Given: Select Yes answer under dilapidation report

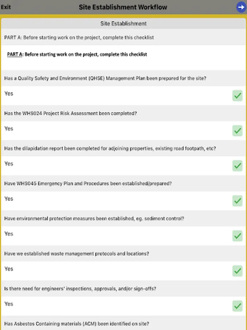Looking at the screenshot, I should point(9,164).
